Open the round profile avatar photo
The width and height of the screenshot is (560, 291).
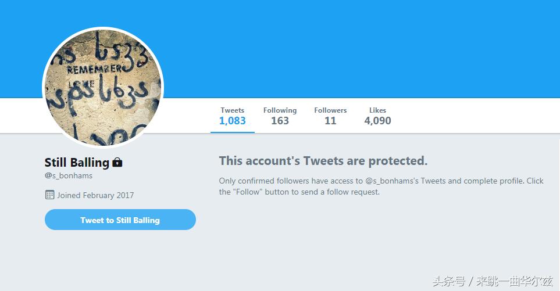point(103,88)
